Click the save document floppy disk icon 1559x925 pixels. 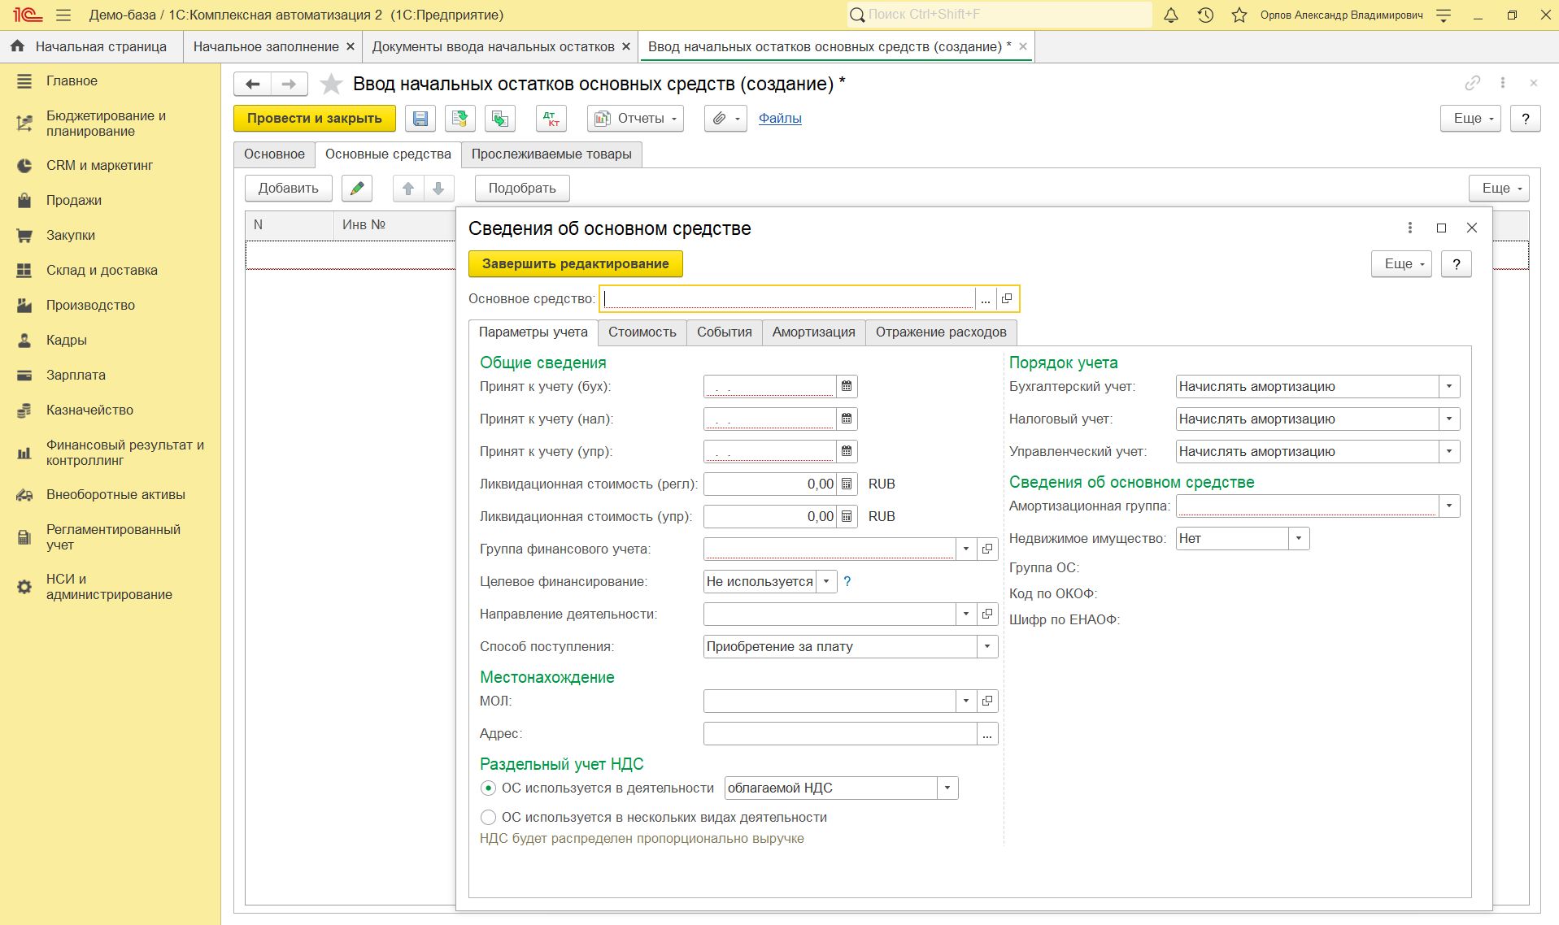pyautogui.click(x=420, y=119)
